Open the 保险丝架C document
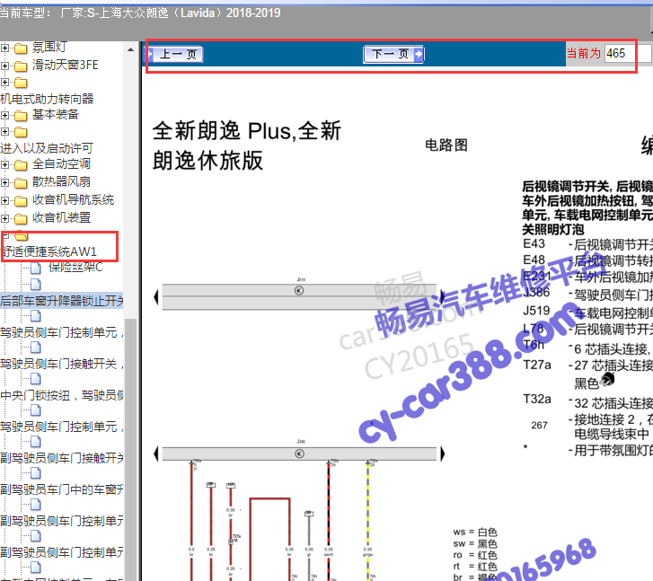This screenshot has width=653, height=581. 75,268
